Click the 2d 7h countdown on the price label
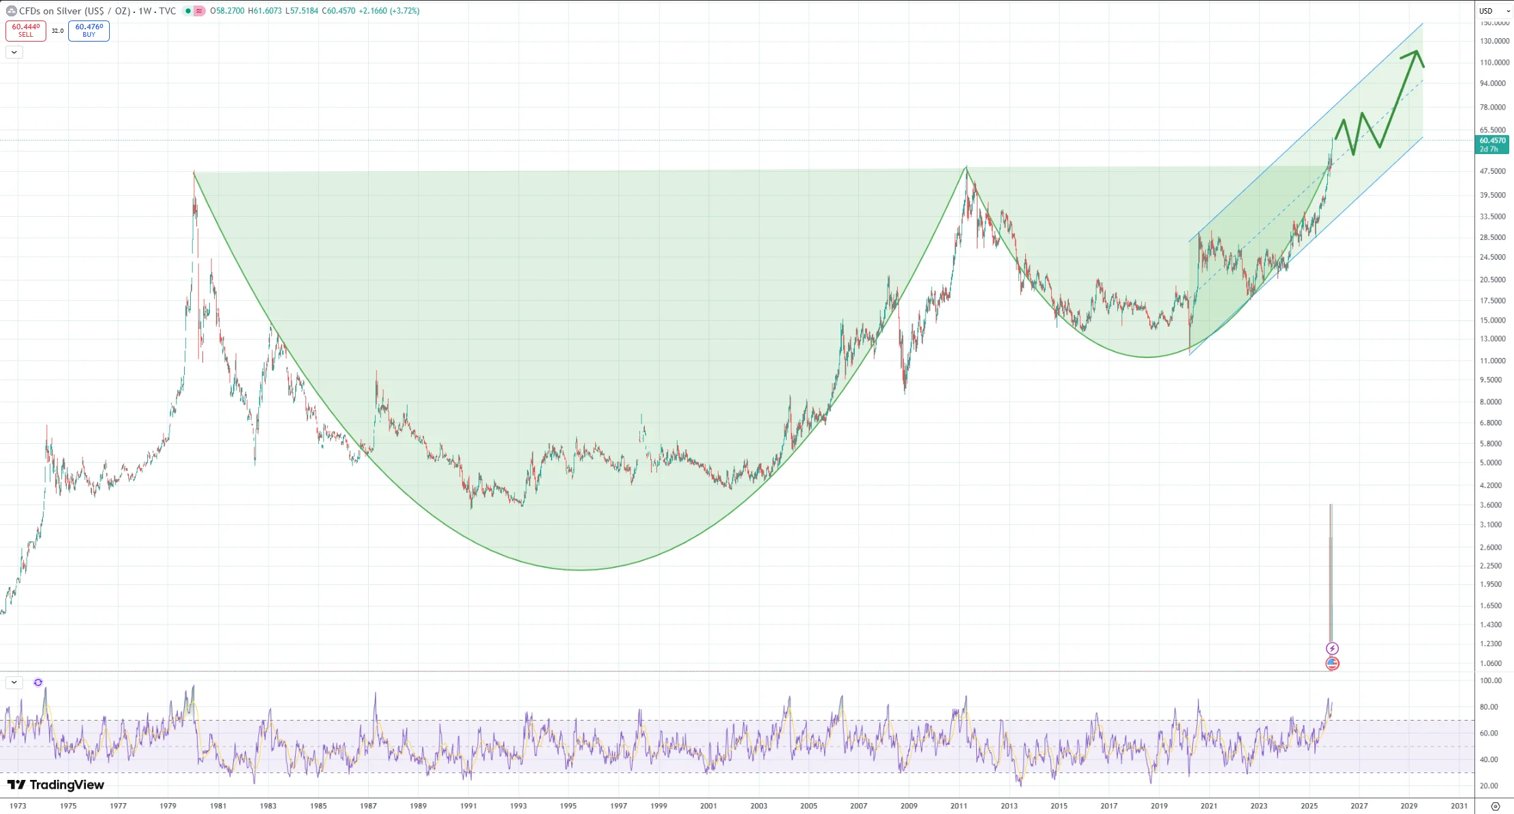Image resolution: width=1514 pixels, height=814 pixels. click(x=1489, y=149)
